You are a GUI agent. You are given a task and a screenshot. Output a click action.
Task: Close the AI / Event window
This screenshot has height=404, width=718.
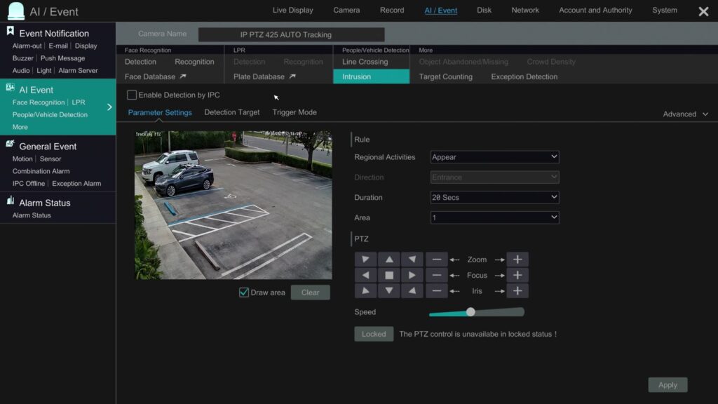703,11
